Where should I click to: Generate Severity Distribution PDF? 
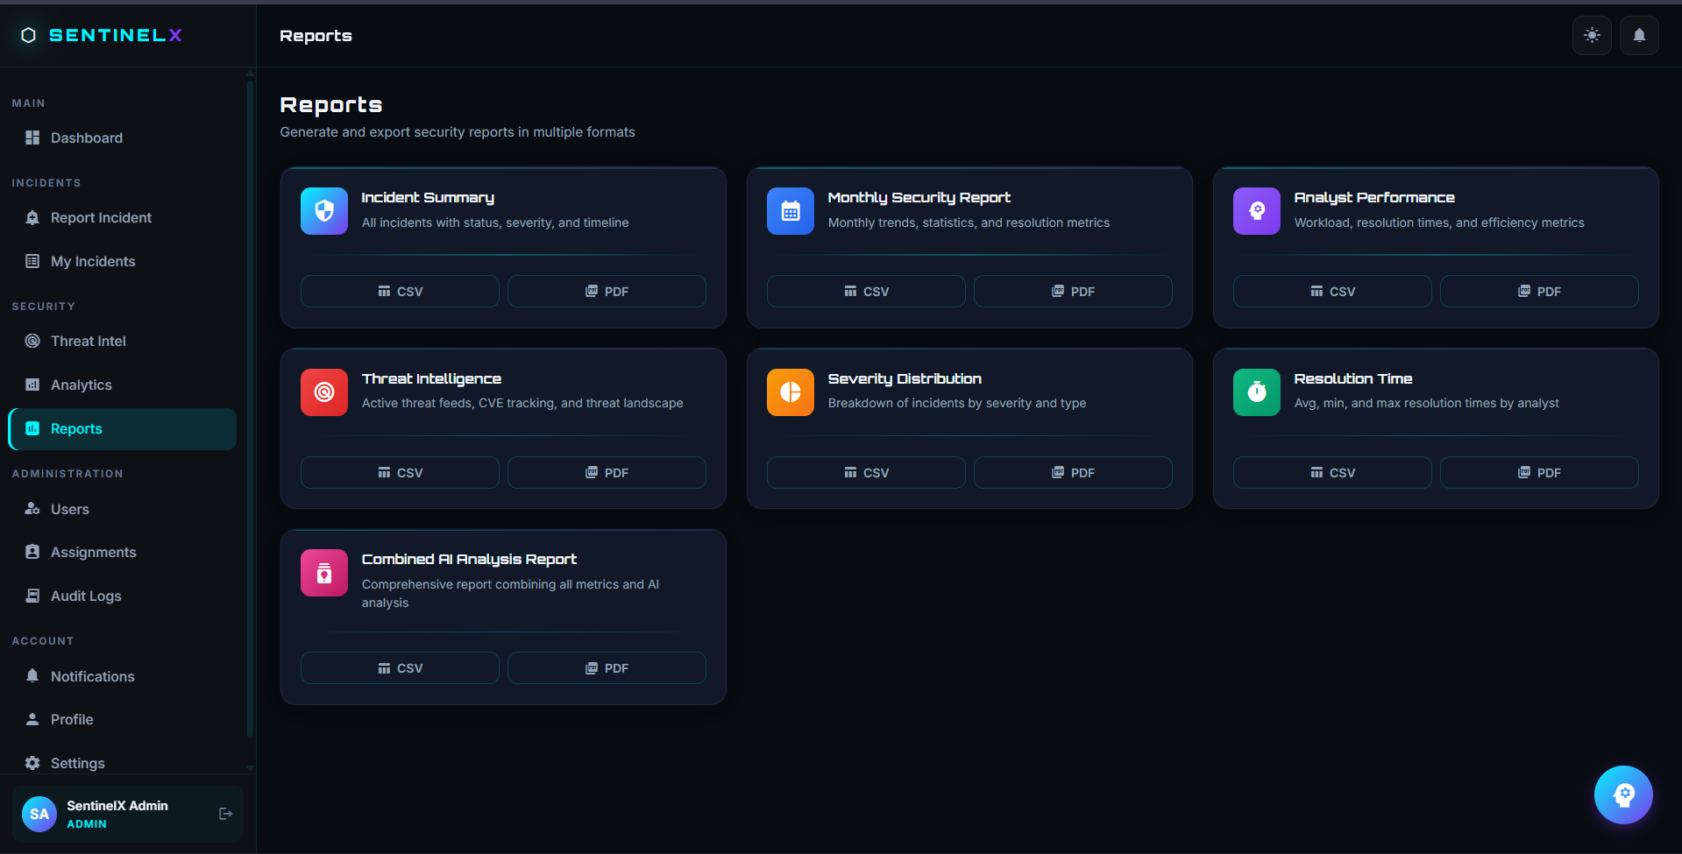pos(1073,473)
